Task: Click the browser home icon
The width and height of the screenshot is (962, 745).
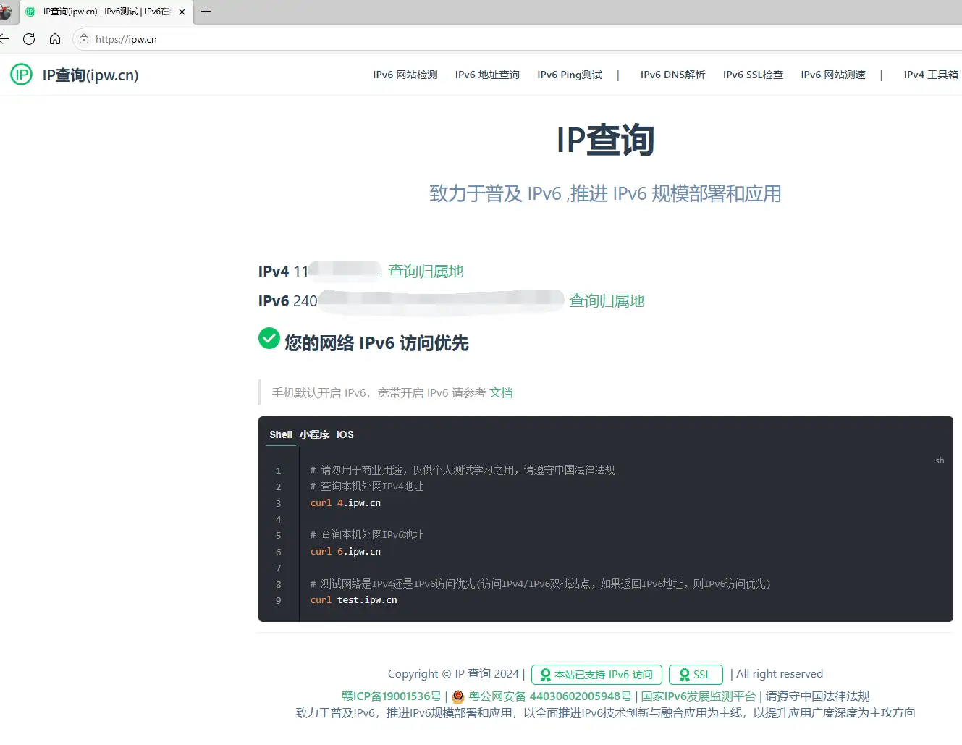Action: (55, 39)
